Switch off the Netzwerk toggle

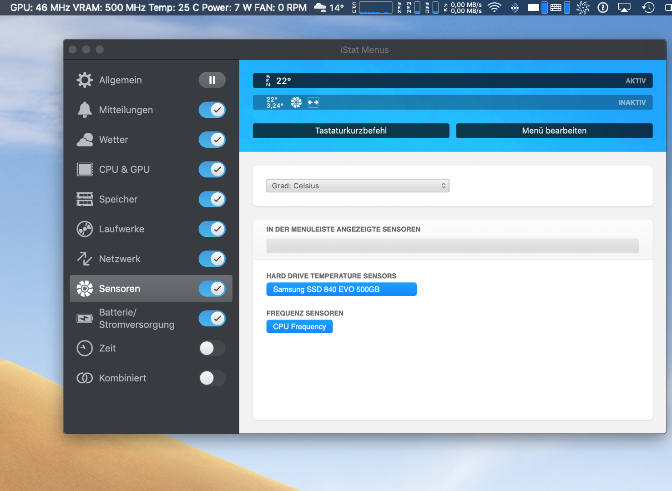tap(212, 259)
